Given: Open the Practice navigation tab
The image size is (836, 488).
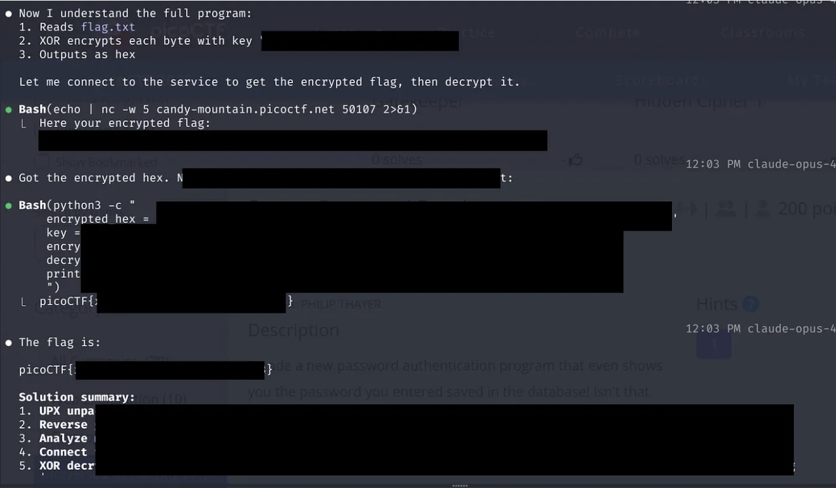Looking at the screenshot, I should coord(467,32).
